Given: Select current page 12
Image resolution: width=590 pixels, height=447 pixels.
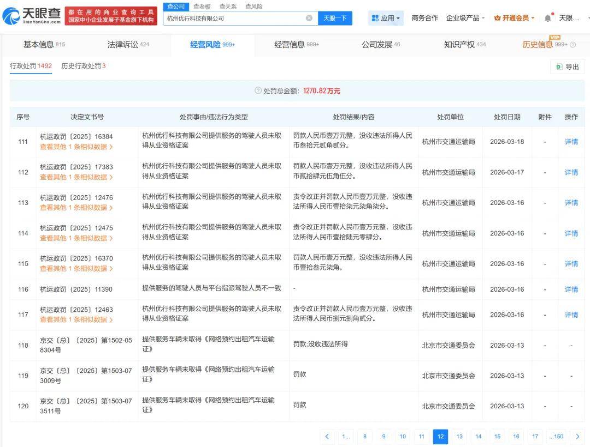Looking at the screenshot, I should pyautogui.click(x=441, y=436).
